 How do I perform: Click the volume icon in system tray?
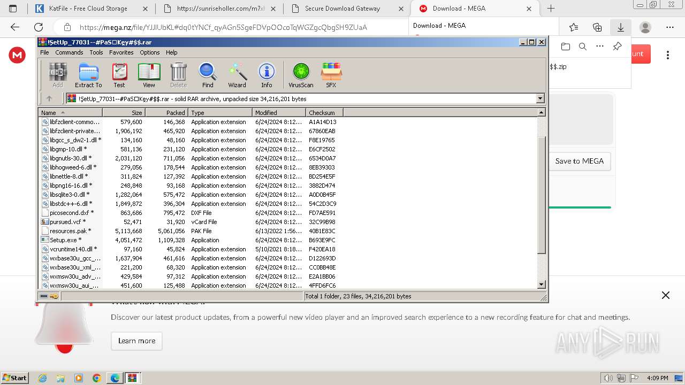(608, 378)
